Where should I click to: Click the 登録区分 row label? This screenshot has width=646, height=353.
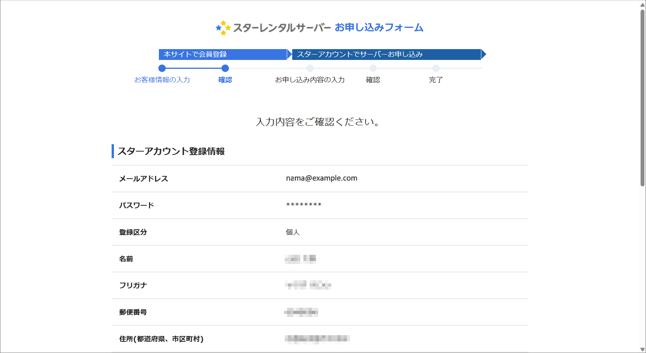[133, 232]
